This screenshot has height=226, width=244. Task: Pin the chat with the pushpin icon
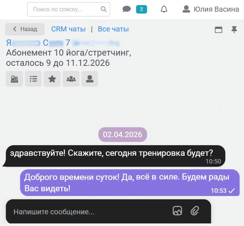coord(234,30)
